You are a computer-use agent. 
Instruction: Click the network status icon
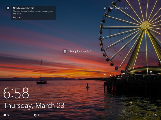pyautogui.click(x=156, y=115)
